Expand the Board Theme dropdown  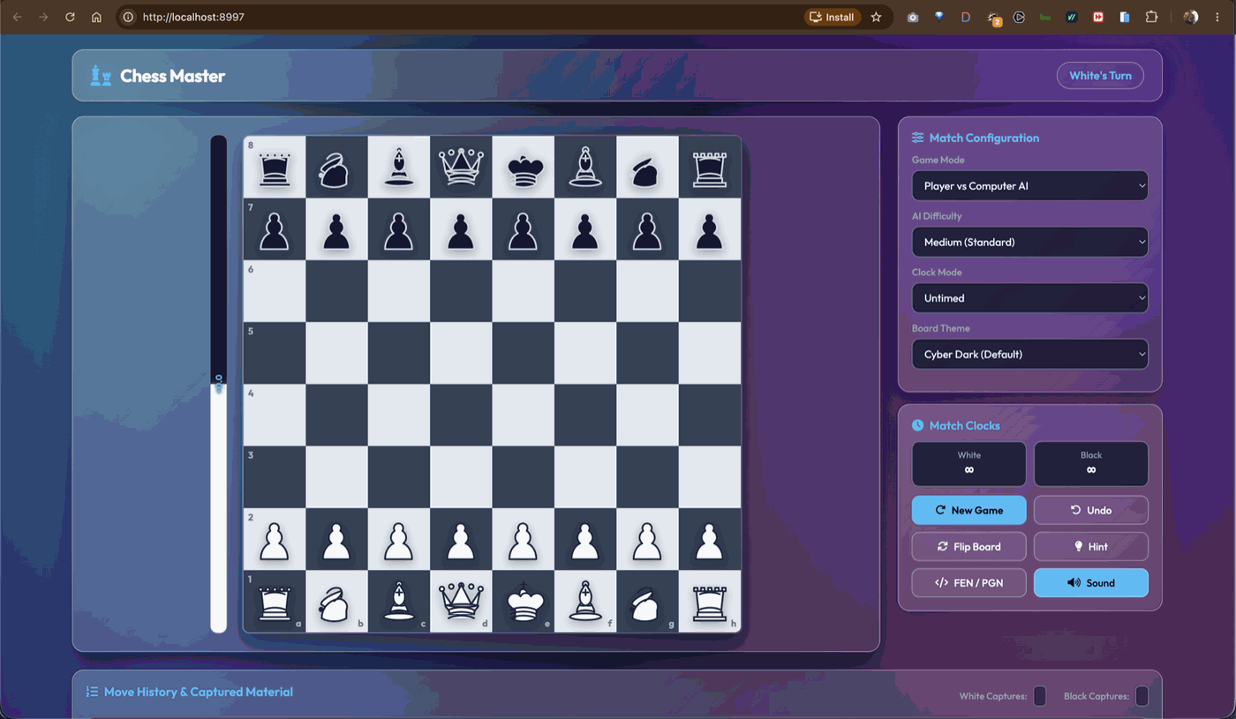tap(1030, 354)
